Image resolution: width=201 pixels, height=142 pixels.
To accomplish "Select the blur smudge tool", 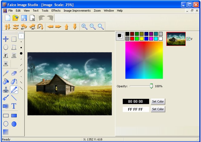I will click(6, 106).
